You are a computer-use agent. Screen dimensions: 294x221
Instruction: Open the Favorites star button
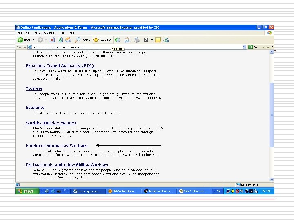coord(102,40)
